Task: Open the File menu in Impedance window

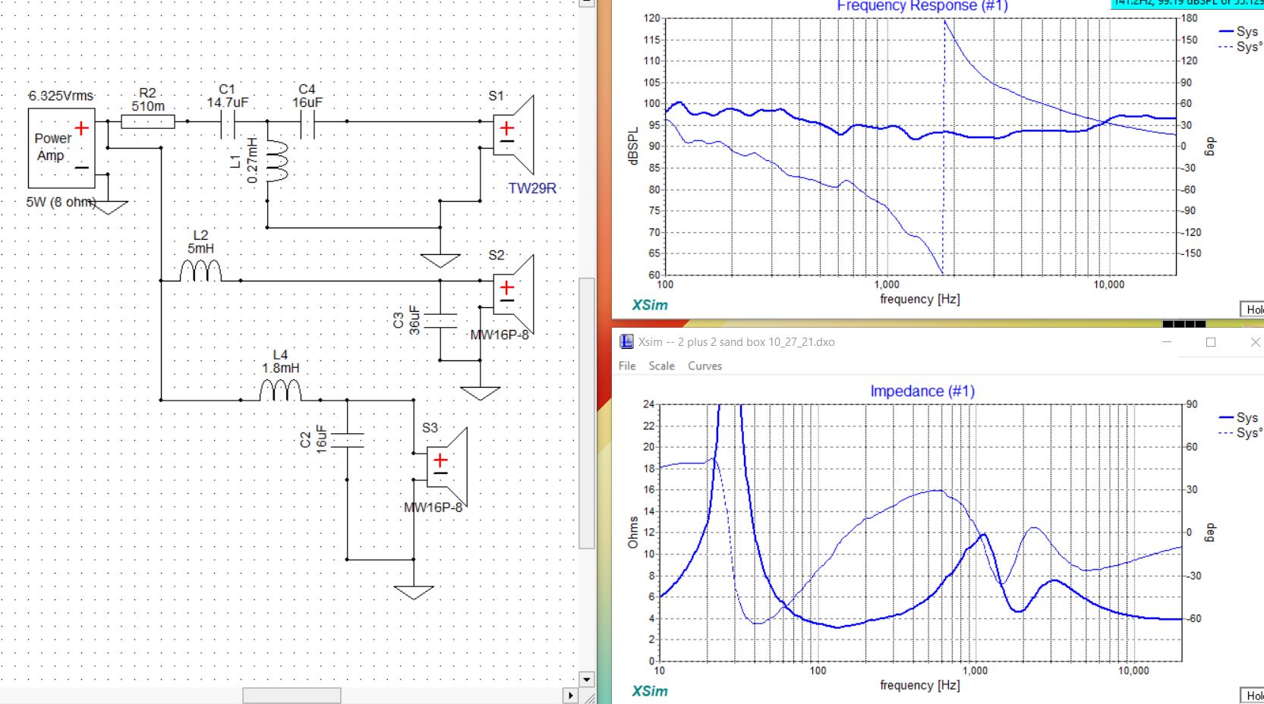Action: (627, 366)
